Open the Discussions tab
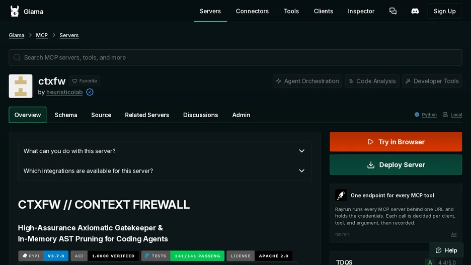This screenshot has width=471, height=265. pos(200,115)
